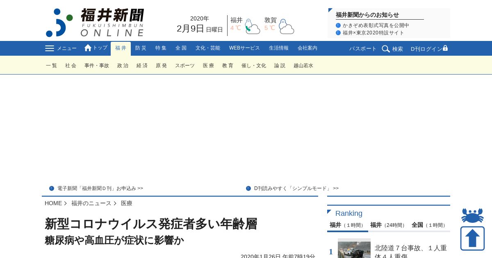Click HOME breadcrumb
The image size is (492, 258).
pos(53,203)
